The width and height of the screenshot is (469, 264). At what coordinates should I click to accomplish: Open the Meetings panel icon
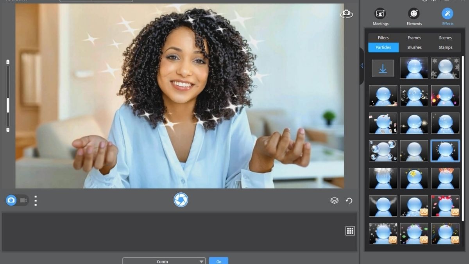click(x=380, y=14)
